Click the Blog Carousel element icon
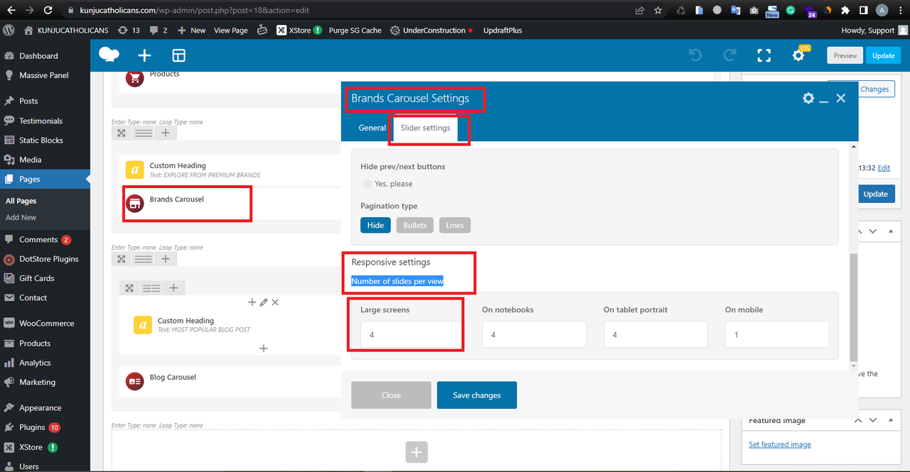910x472 pixels. [x=134, y=381]
